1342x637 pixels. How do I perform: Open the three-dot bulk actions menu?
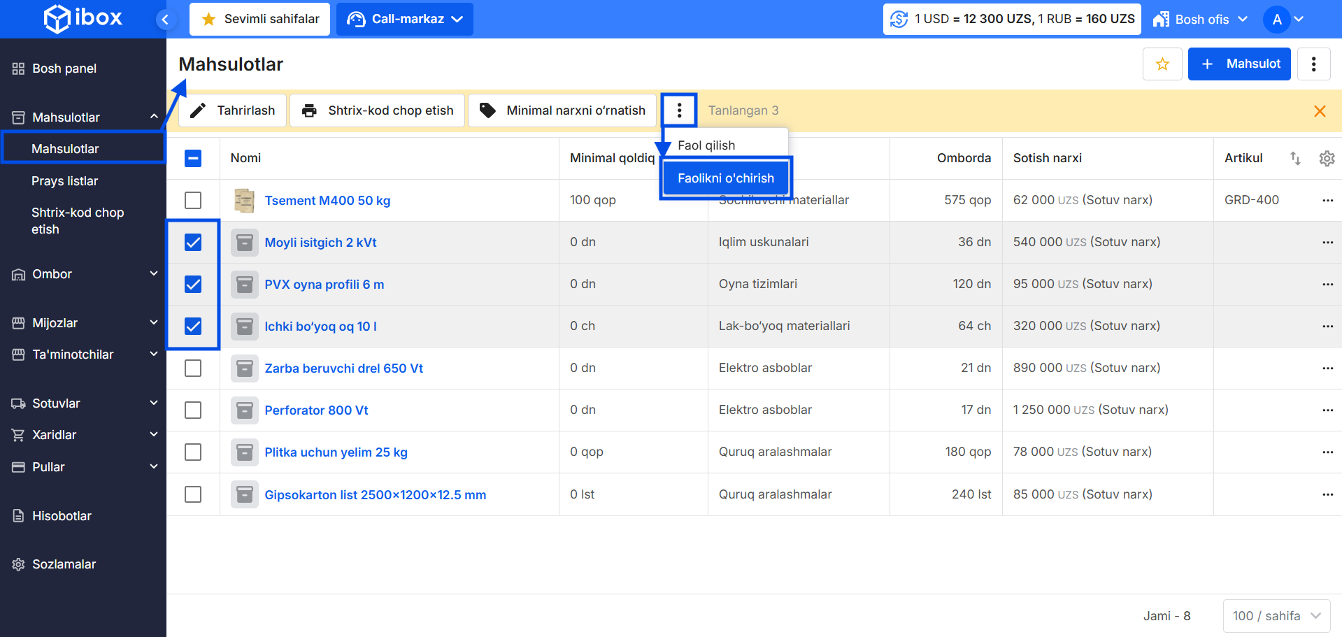click(679, 110)
